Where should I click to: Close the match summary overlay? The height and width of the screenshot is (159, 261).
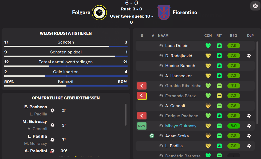click(x=255, y=6)
